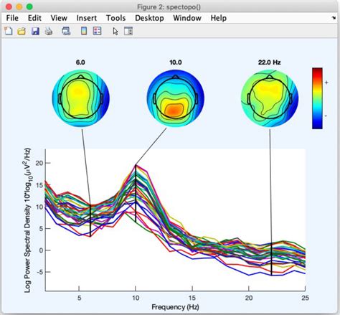This screenshot has height=315, width=340.
Task: Insert a legend via the toolbar icon
Action: [97, 31]
